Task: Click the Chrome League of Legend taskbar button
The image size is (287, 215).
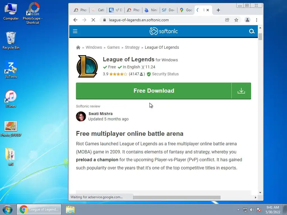Action: pos(39,209)
